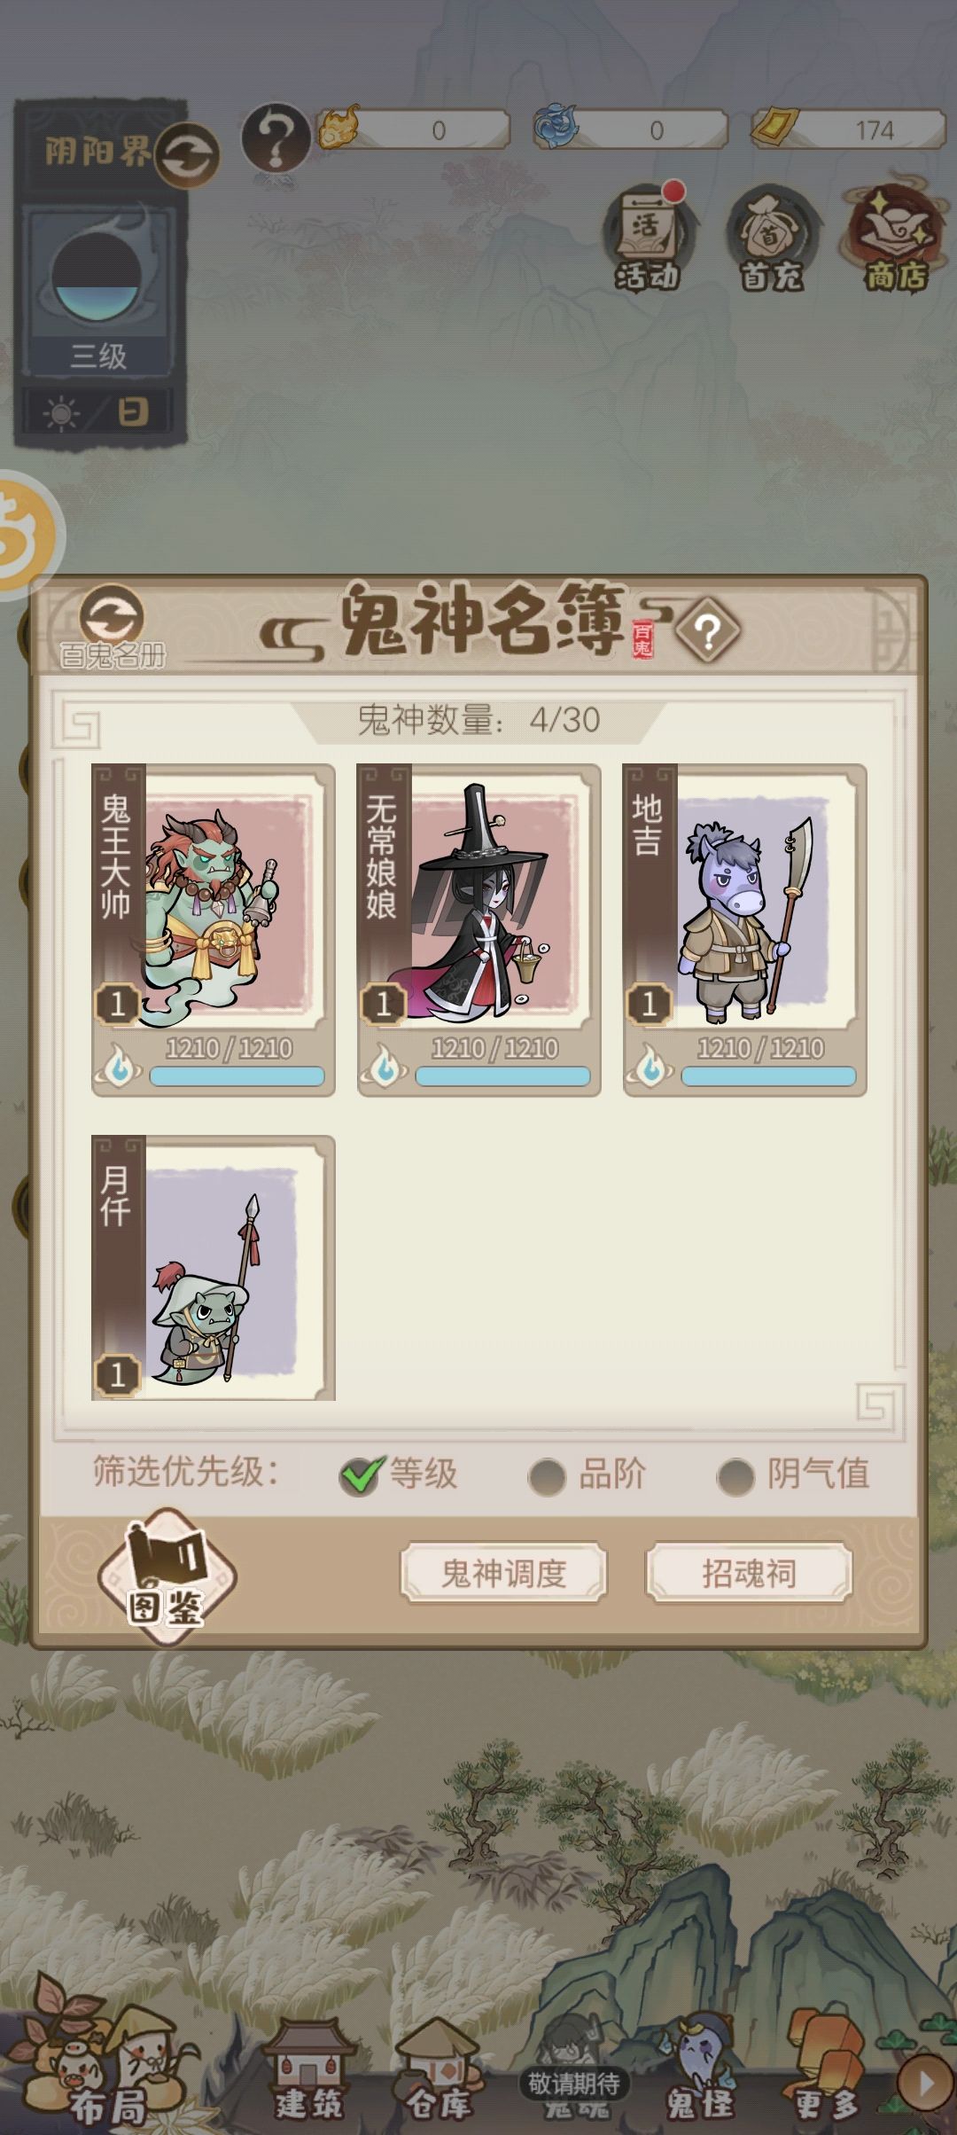Open the 首充 first-recharge pouch icon
The width and height of the screenshot is (957, 2135).
pyautogui.click(x=771, y=238)
